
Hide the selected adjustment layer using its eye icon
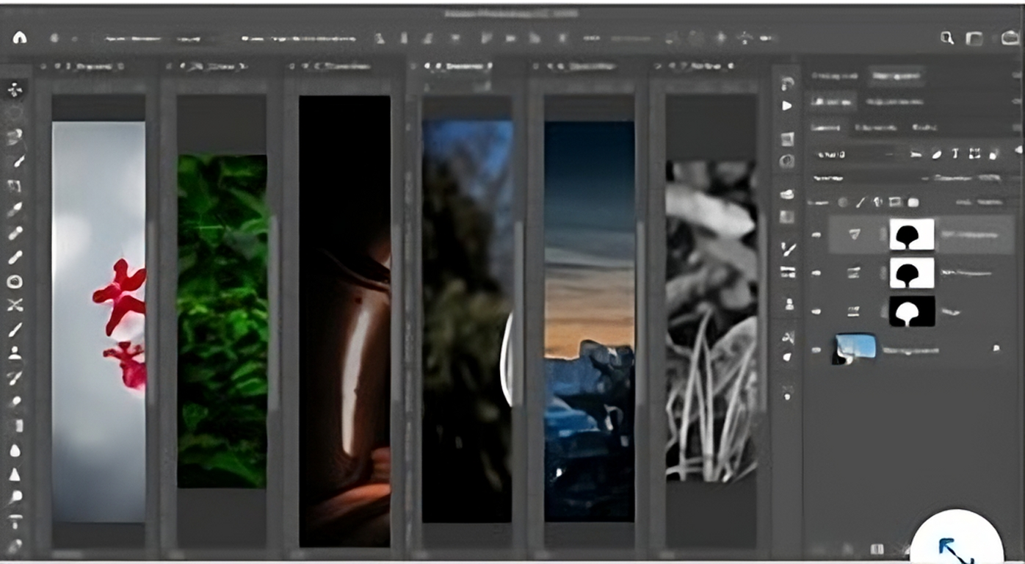(816, 235)
